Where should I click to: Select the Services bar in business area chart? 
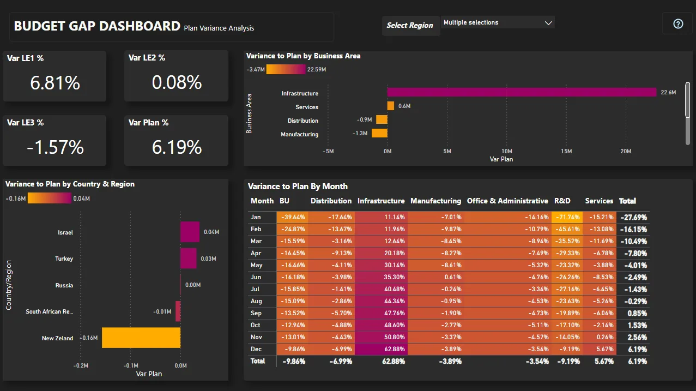391,106
